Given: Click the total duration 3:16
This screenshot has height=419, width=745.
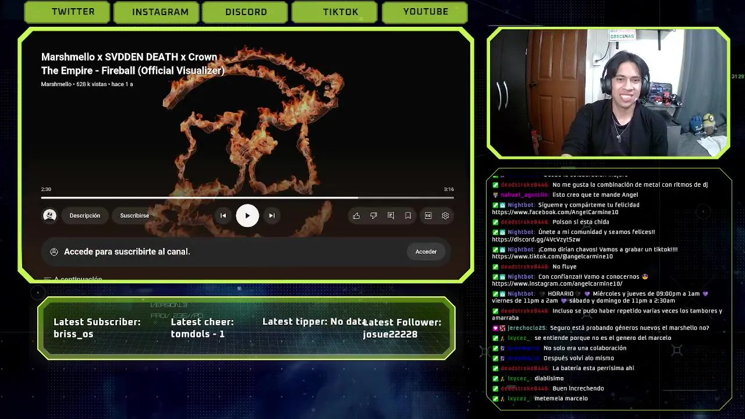Looking at the screenshot, I should [x=449, y=189].
